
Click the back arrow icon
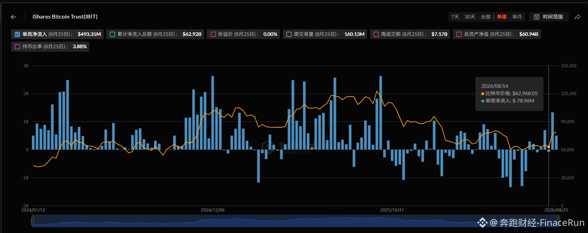14,17
